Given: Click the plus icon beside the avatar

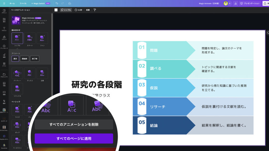Looking at the screenshot, I should click(x=230, y=3).
